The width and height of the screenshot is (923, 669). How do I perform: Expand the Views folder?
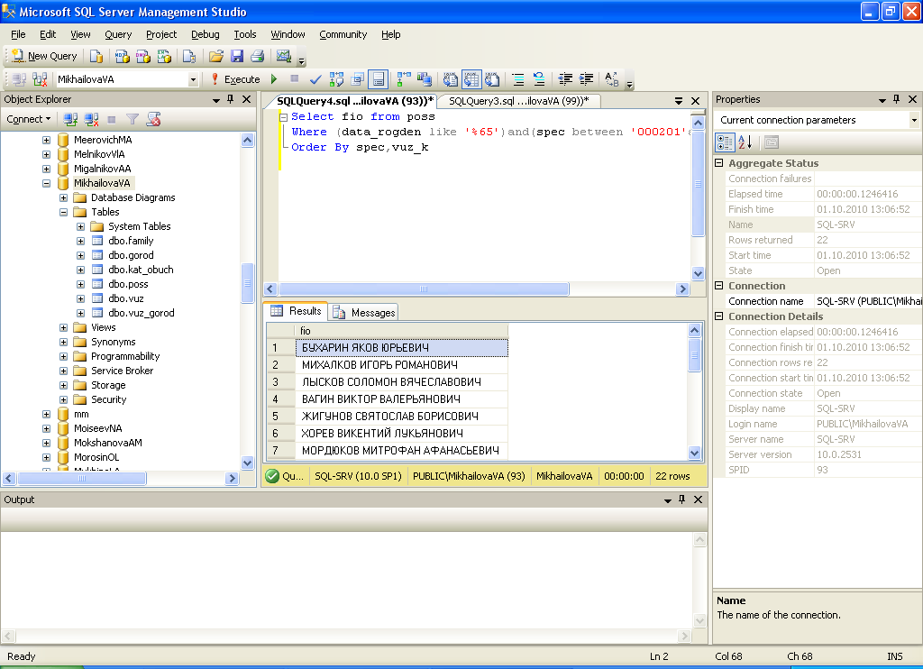click(64, 327)
